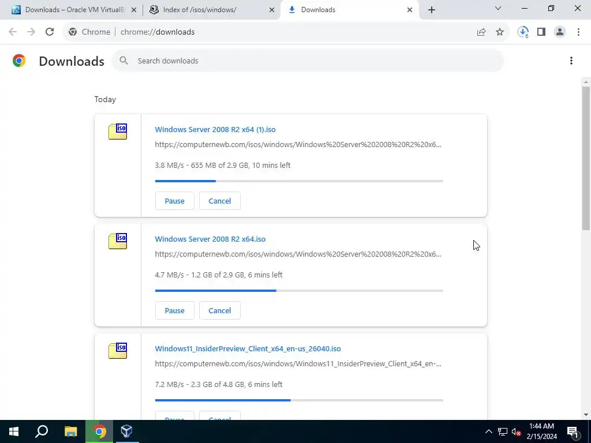Open File Explorer from the taskbar
Image resolution: width=591 pixels, height=443 pixels.
(x=70, y=431)
